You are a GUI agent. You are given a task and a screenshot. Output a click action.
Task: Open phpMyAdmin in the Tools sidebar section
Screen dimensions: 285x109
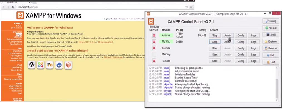click(x=16, y=86)
